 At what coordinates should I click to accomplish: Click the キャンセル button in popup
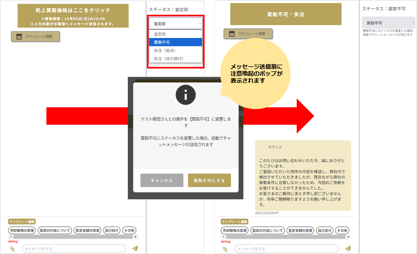tap(162, 180)
